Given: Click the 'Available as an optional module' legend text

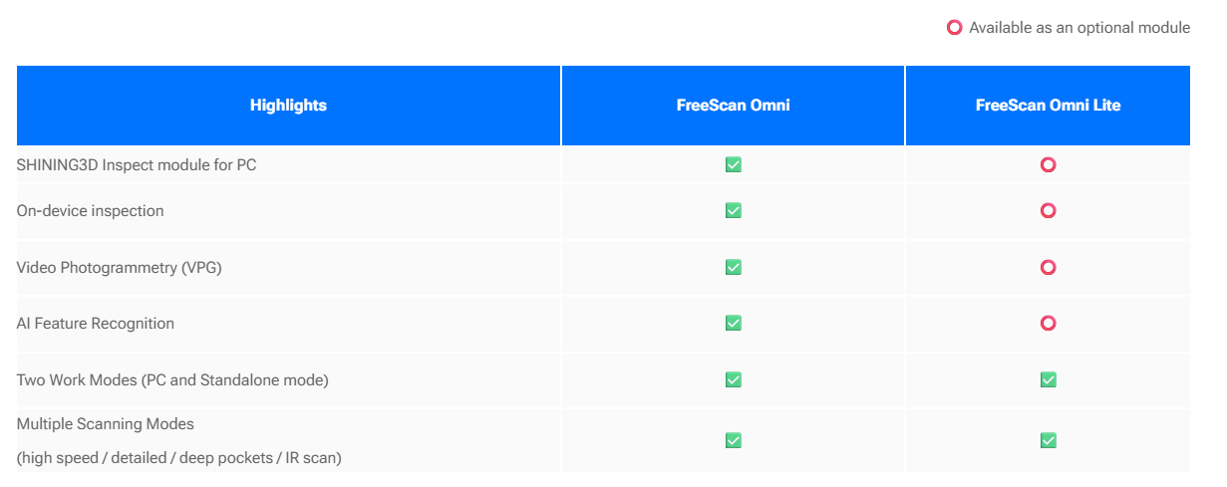Looking at the screenshot, I should (x=1079, y=28).
